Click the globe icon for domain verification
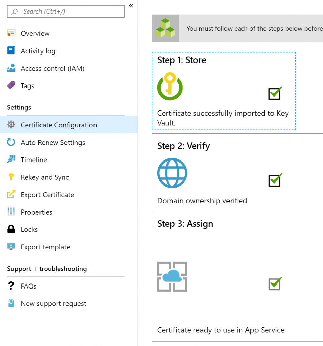The height and width of the screenshot is (346, 323). [172, 173]
